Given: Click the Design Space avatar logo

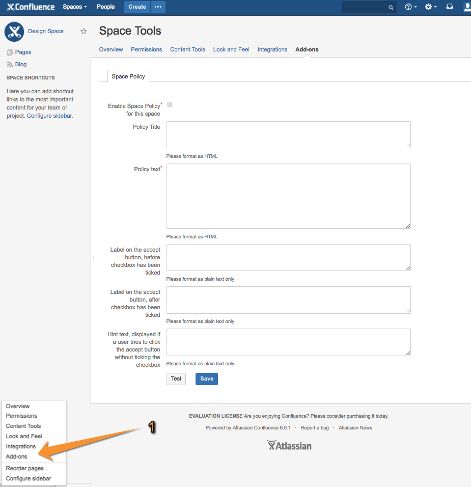Looking at the screenshot, I should tap(14, 32).
